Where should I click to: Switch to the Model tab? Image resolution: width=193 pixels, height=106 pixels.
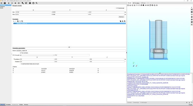click(130, 3)
